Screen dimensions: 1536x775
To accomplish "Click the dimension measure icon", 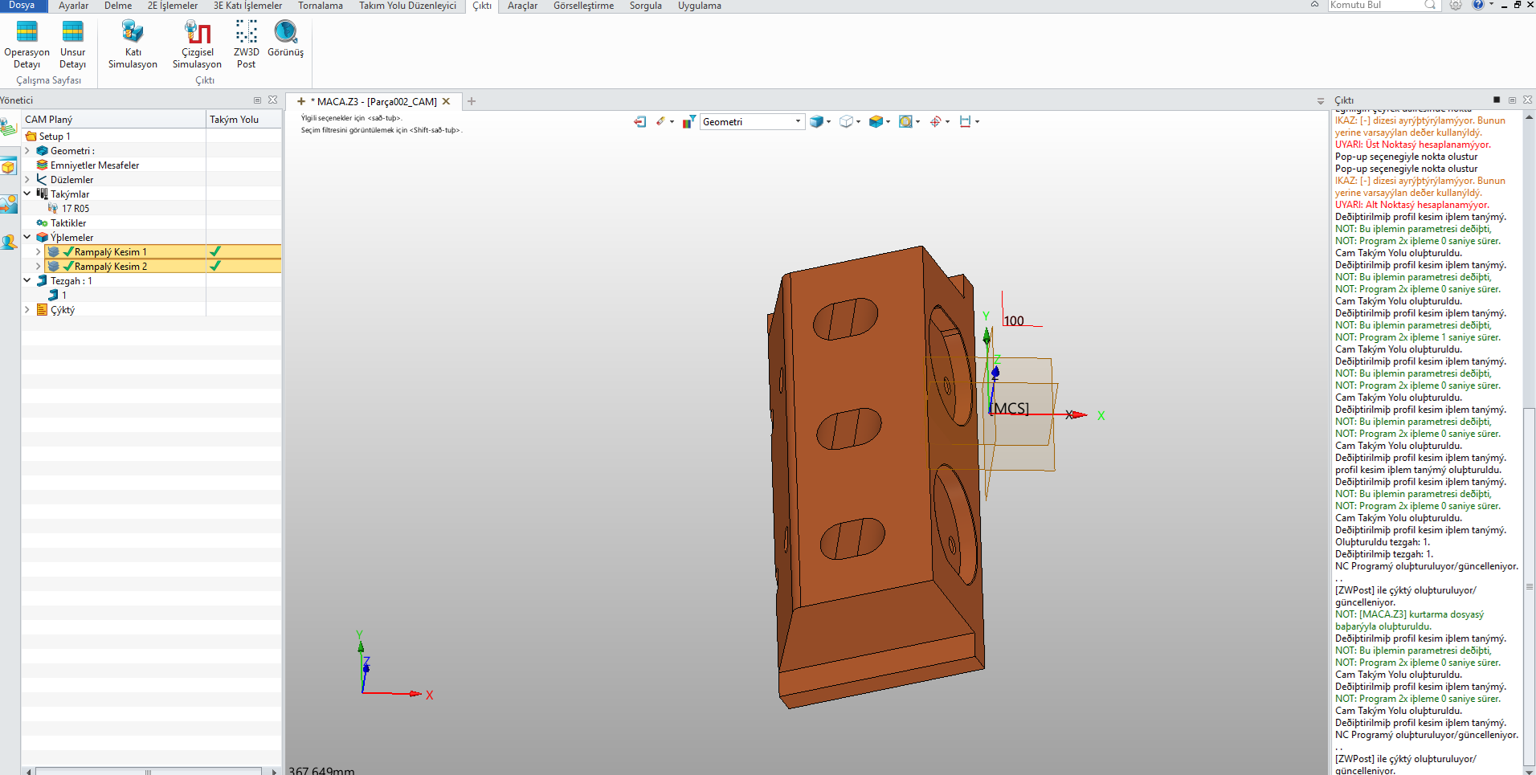I will [x=965, y=121].
